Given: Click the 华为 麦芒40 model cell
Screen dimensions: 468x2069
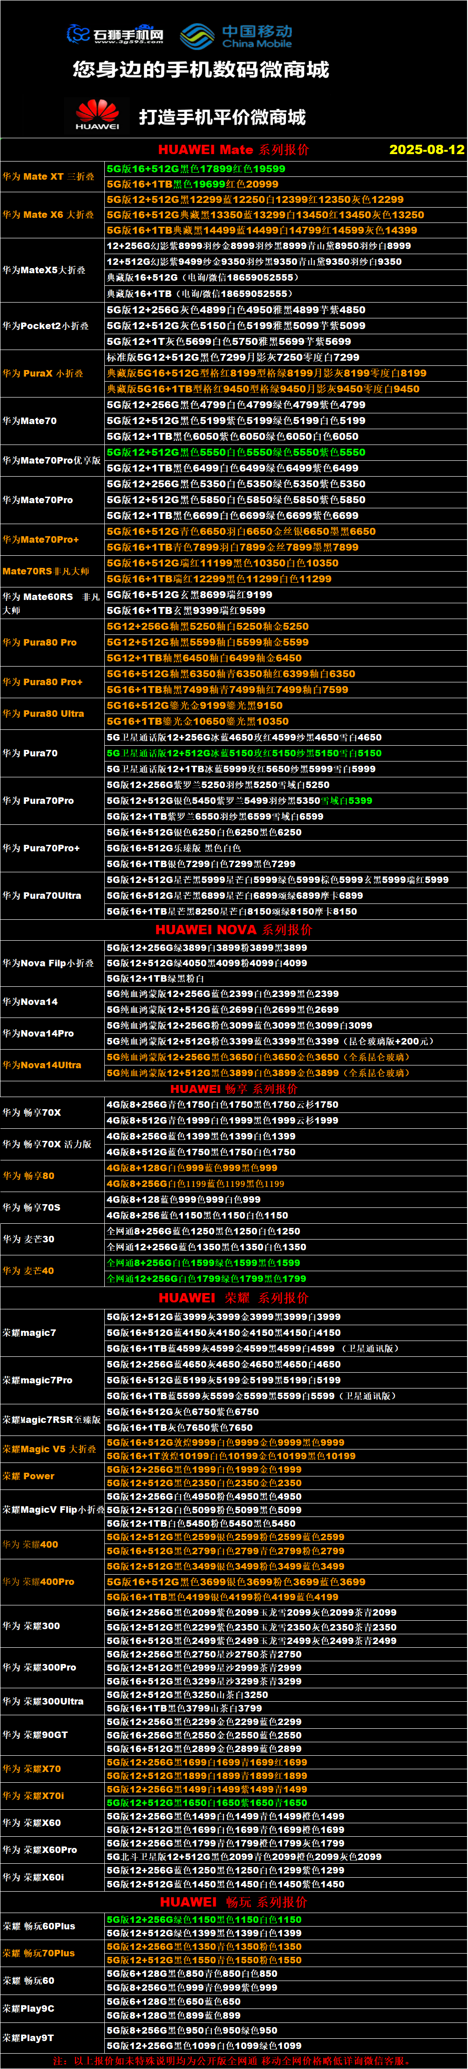Looking at the screenshot, I should [52, 1270].
